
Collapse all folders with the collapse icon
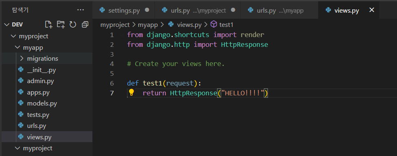coord(85,24)
